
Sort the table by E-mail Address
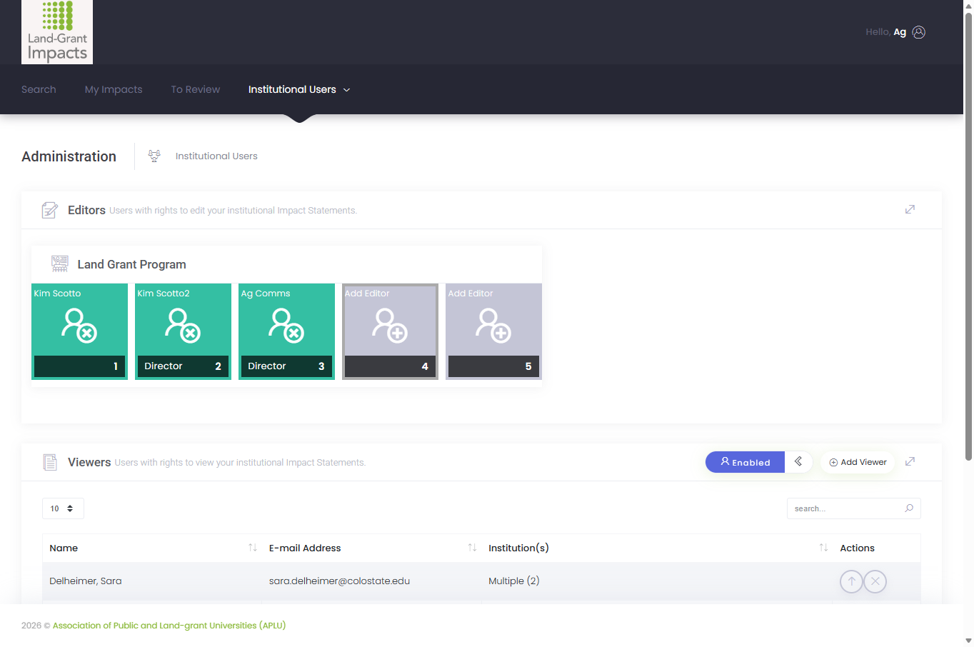tap(371, 548)
